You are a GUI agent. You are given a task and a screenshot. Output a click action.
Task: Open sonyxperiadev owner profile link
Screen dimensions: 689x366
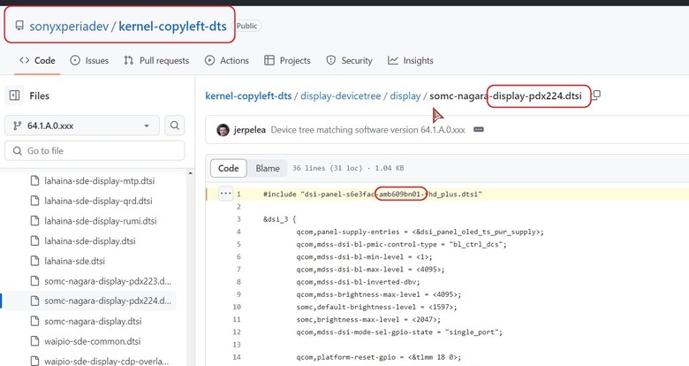[x=69, y=27]
